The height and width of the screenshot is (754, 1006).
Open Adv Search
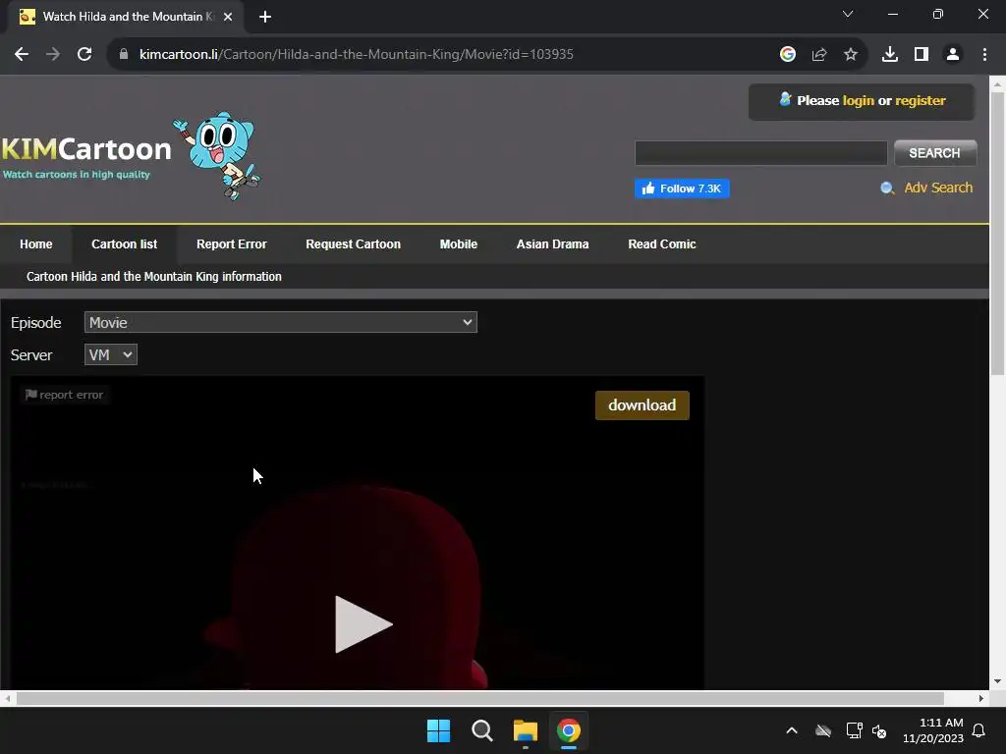pos(938,188)
